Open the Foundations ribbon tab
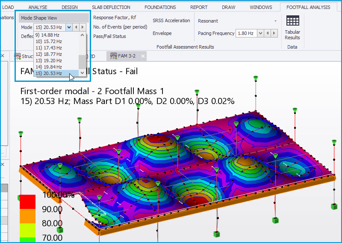342x243 pixels. tap(160, 7)
